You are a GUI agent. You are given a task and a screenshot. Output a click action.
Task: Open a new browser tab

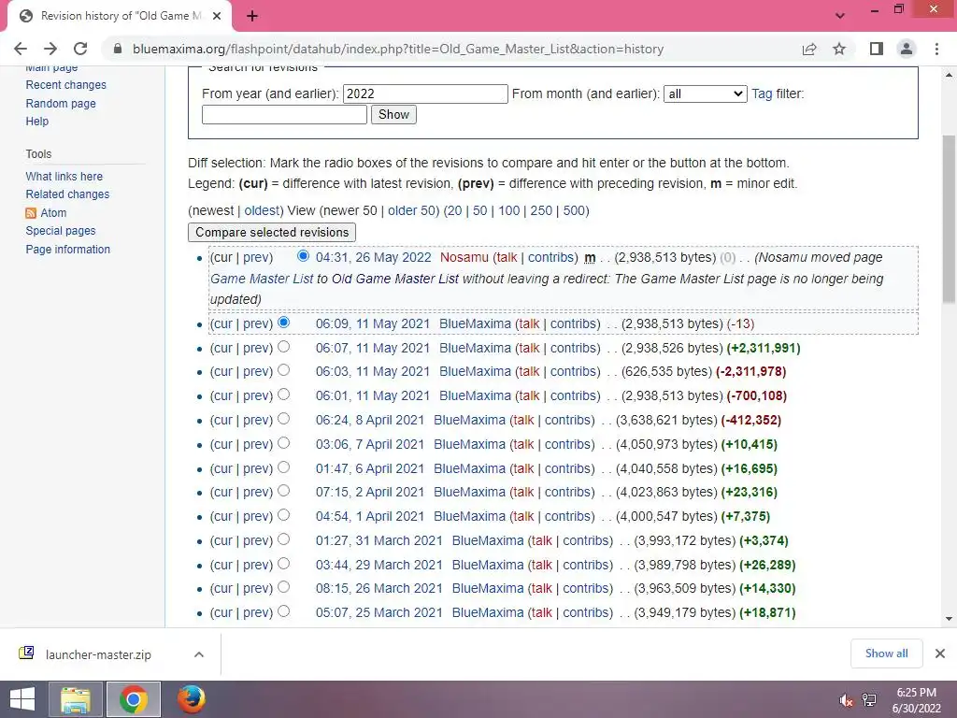[252, 16]
